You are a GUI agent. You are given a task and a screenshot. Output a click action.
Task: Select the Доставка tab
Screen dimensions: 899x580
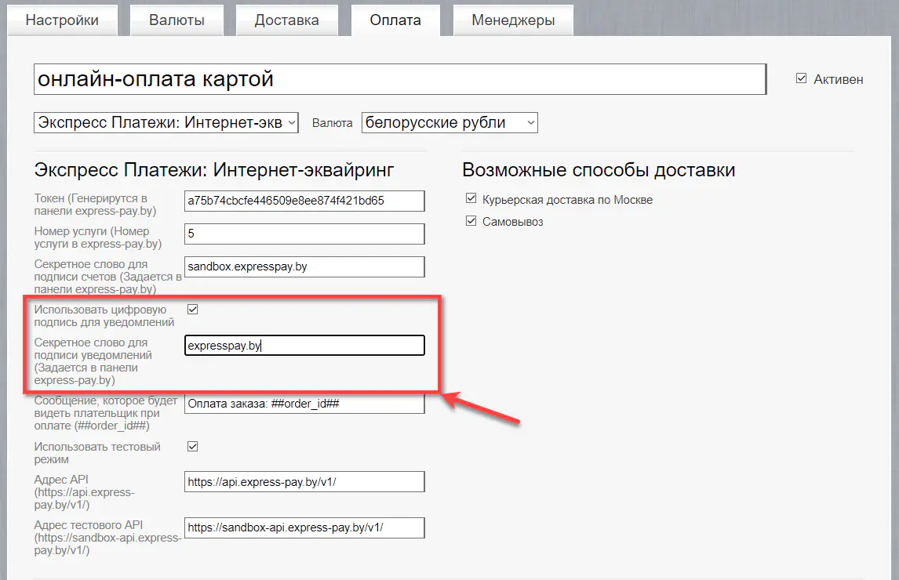(287, 20)
